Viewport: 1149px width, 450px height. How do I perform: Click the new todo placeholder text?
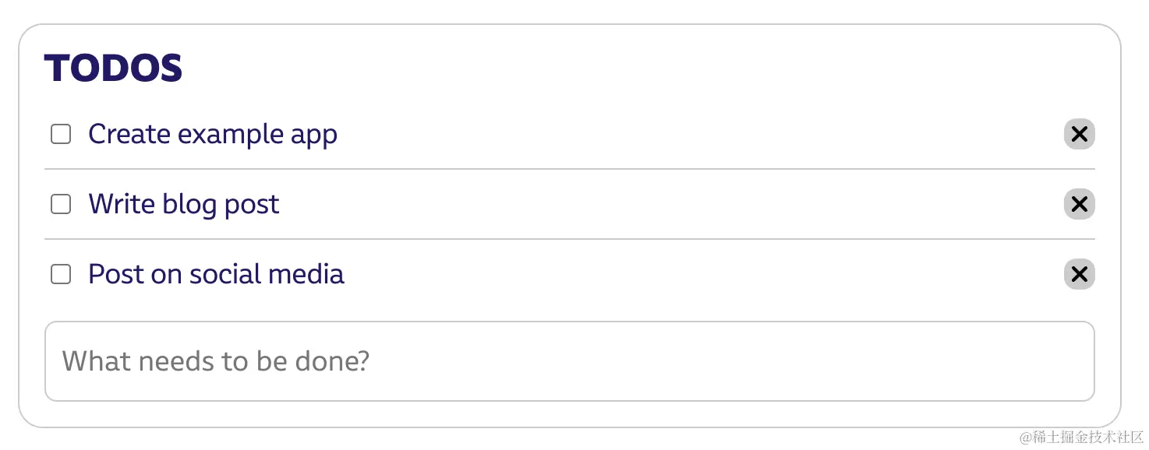click(215, 361)
